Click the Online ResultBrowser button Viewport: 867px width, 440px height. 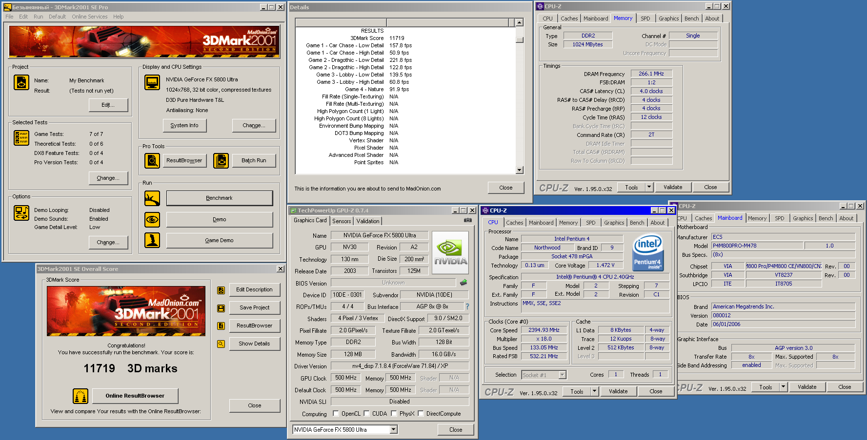tap(135, 396)
